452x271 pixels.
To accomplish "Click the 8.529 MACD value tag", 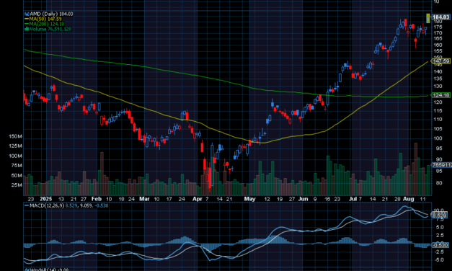I will (440, 216).
